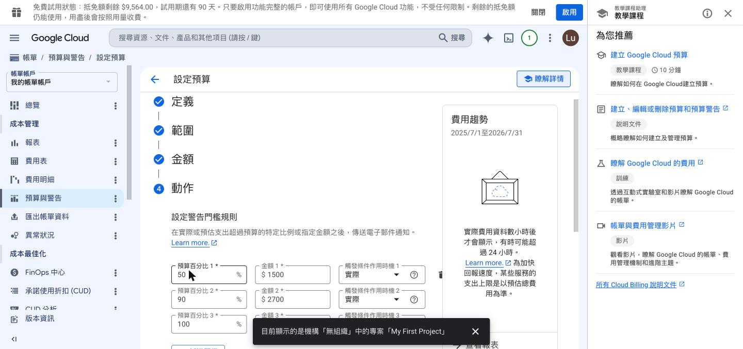Open more options for FinOps 中心
743x349 pixels.
pos(116,273)
